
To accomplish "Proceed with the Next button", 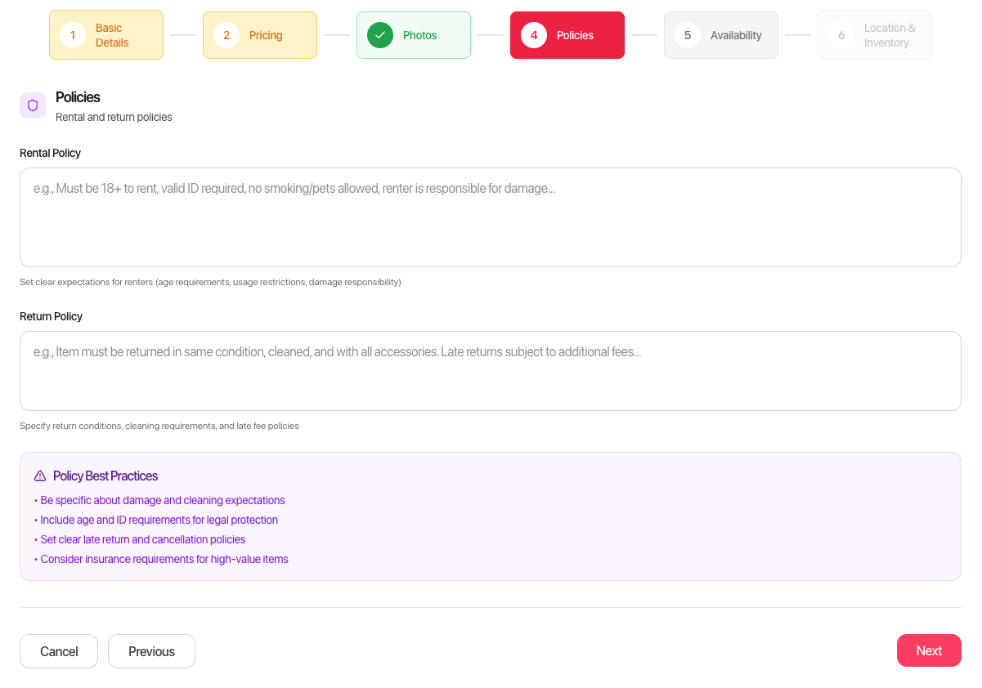I will click(929, 650).
